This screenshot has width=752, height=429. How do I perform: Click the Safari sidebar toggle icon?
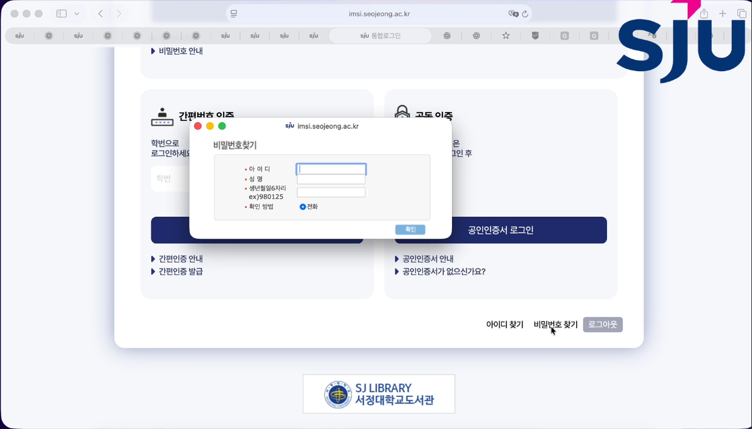click(61, 14)
